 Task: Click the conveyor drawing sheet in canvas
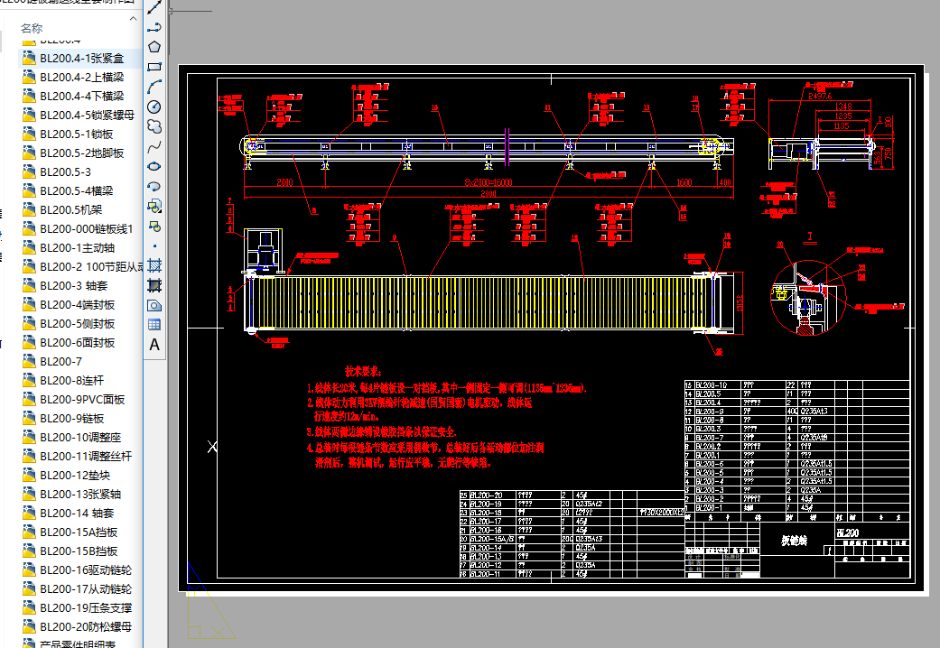click(551, 328)
